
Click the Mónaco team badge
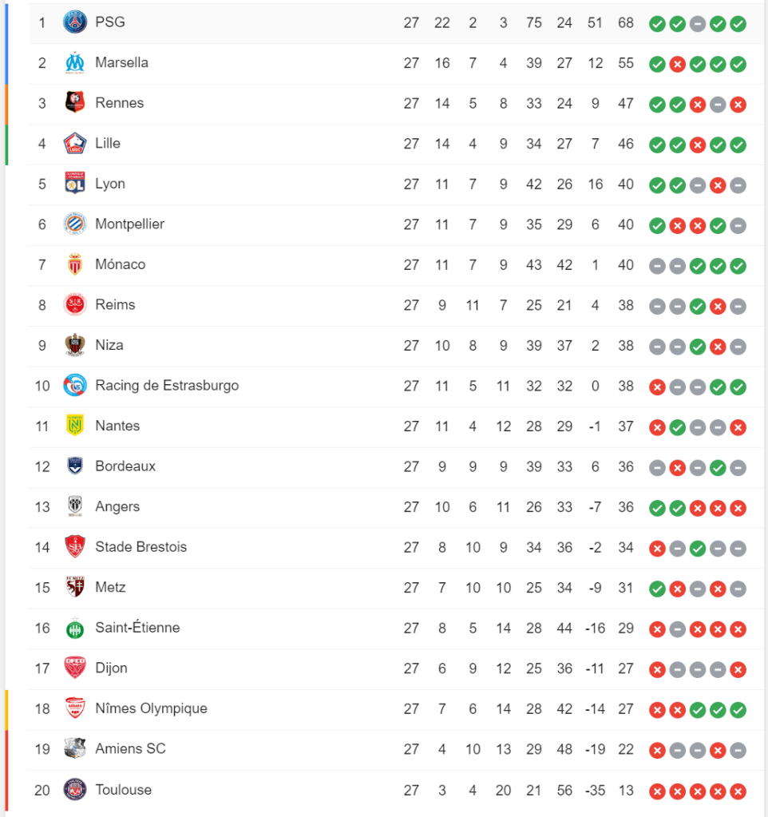[x=74, y=264]
